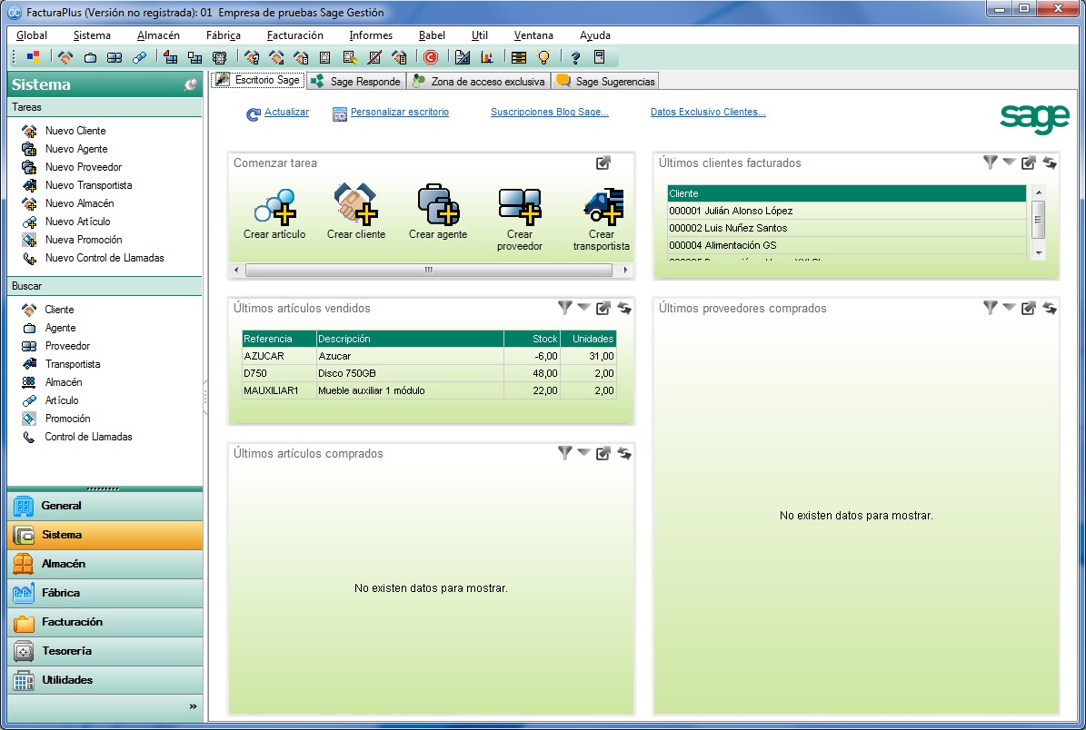
Task: Click the filter funnel in Últimos proveedores comprados
Action: (x=991, y=308)
